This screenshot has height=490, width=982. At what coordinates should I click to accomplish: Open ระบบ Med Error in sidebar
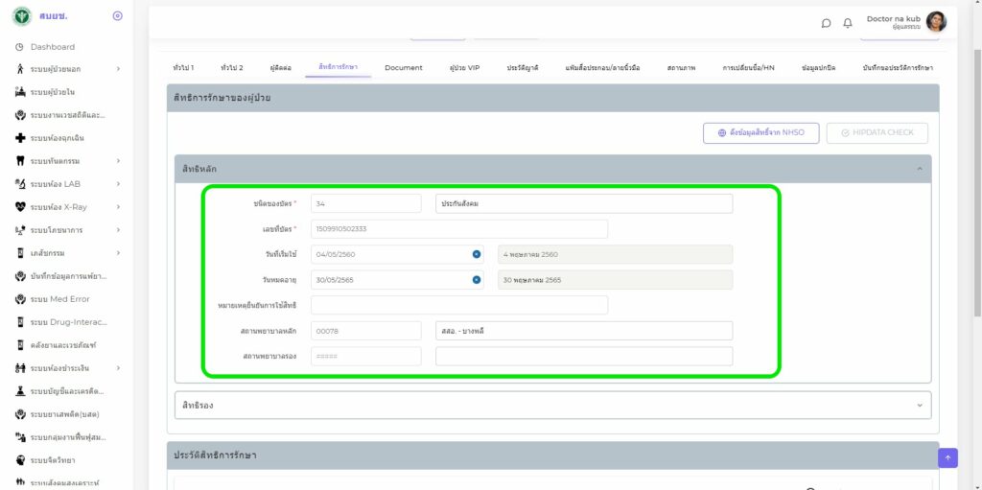coord(59,299)
